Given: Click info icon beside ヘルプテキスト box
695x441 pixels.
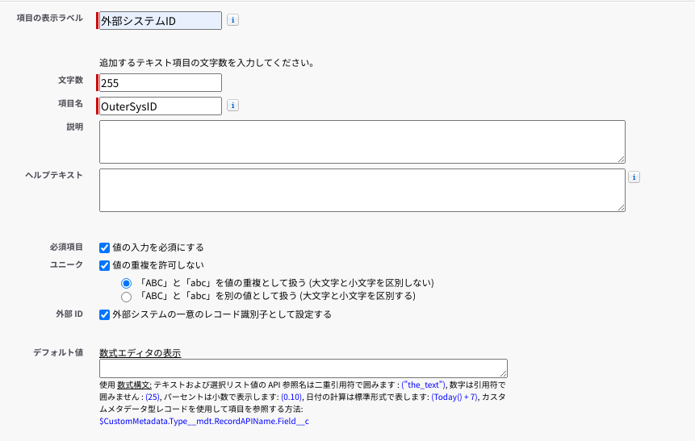Looking at the screenshot, I should [634, 177].
